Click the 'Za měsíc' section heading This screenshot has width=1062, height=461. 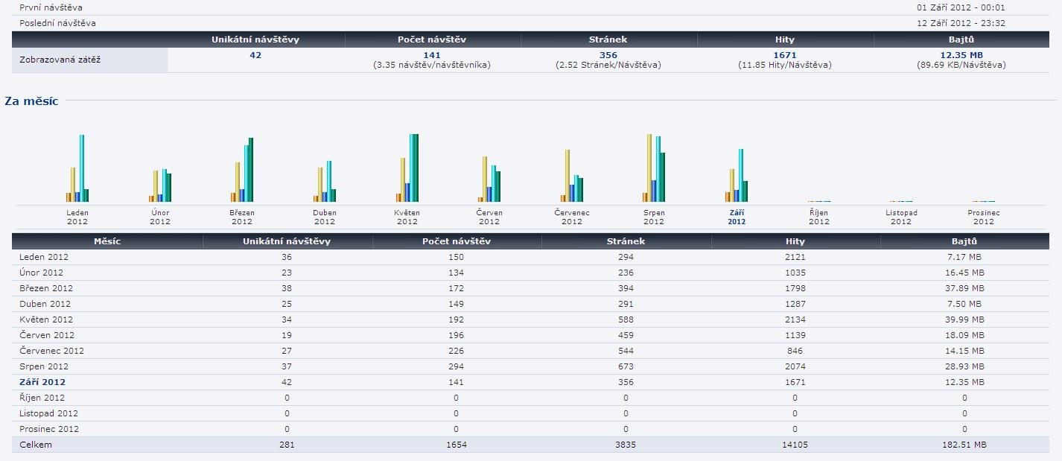click(x=31, y=101)
